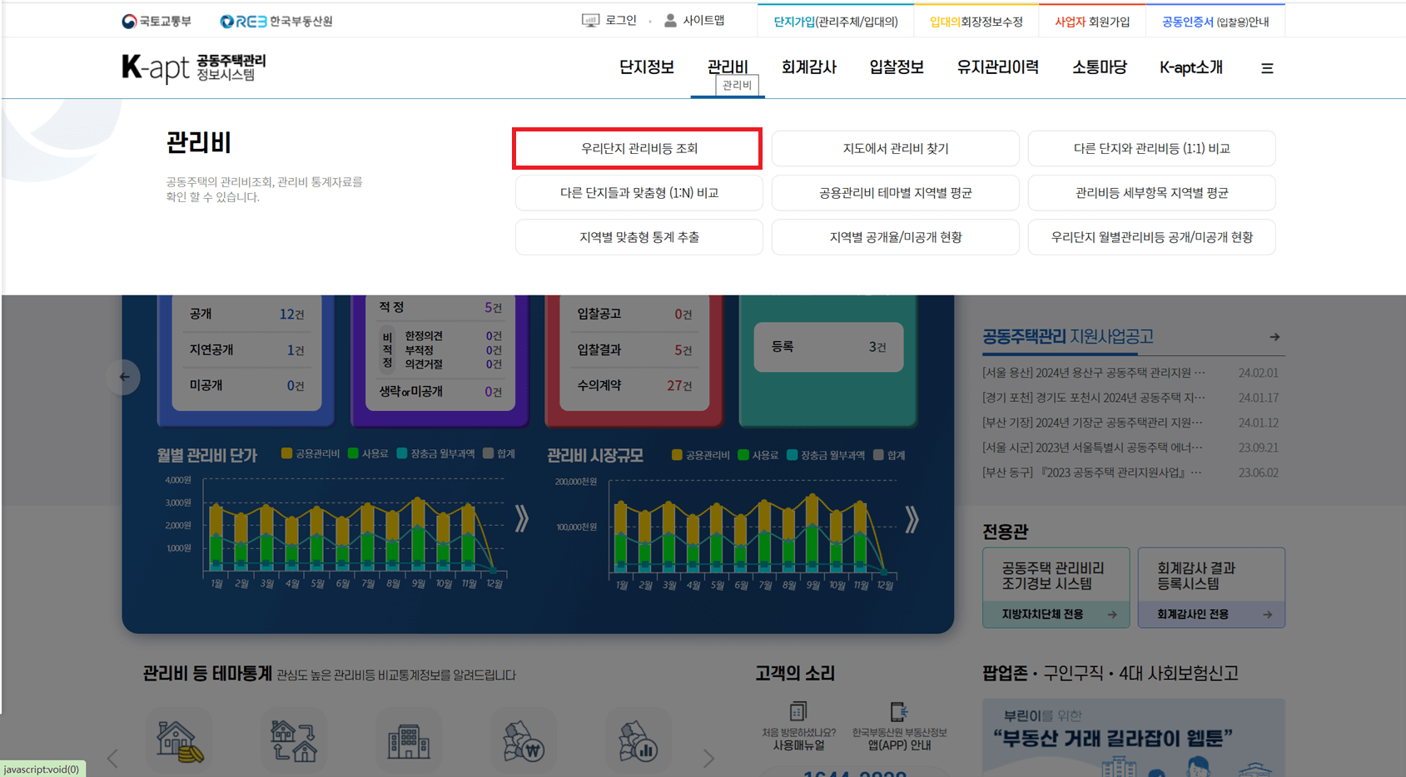The height and width of the screenshot is (777, 1406).
Task: Click the K-apt 공동주택관리 정보시스템 logo
Action: pyautogui.click(x=193, y=67)
